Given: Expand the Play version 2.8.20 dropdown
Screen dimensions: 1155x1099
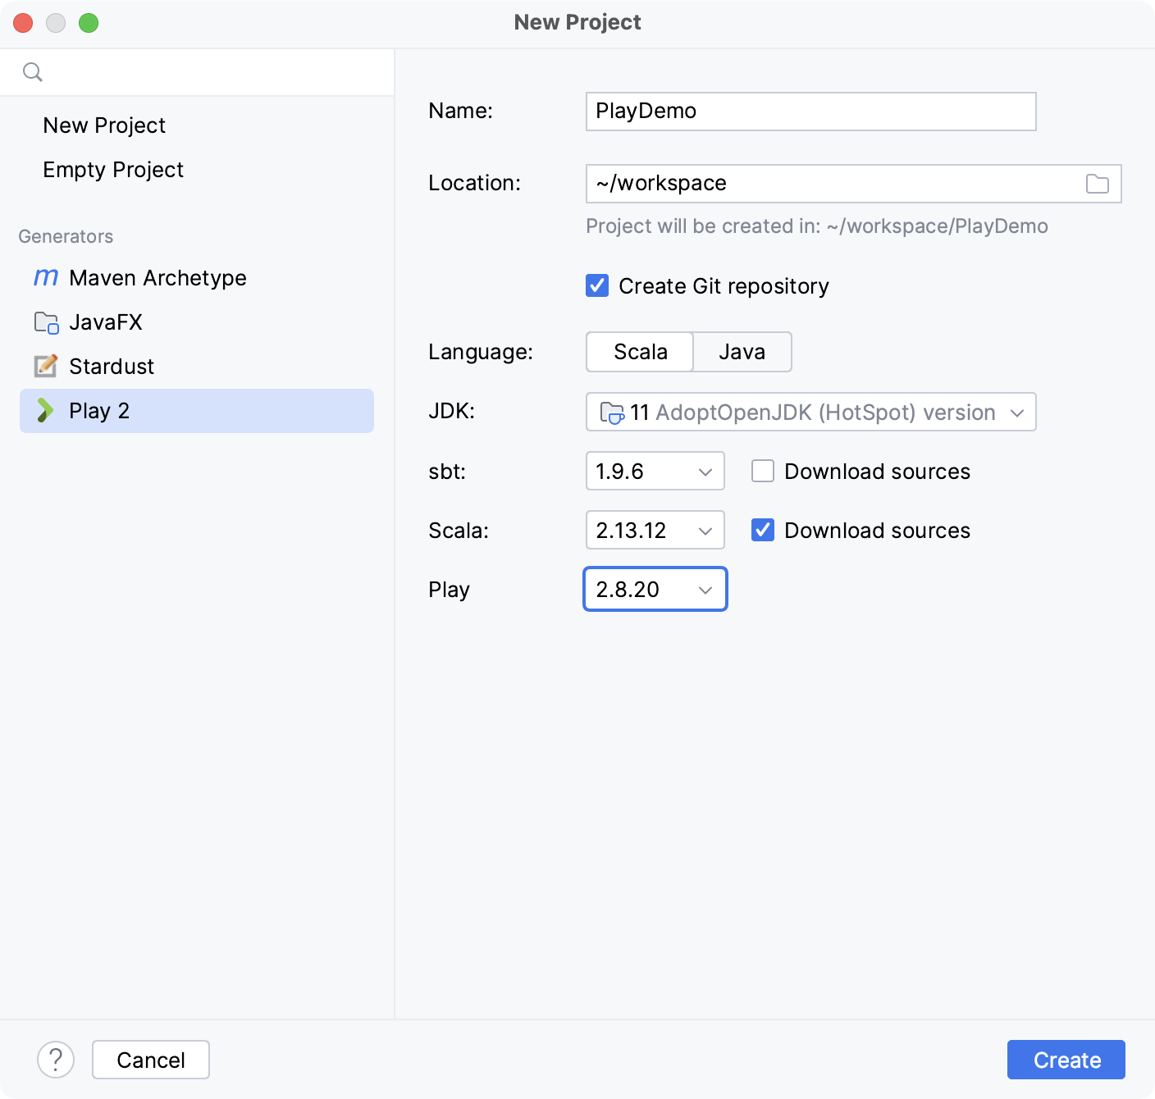Looking at the screenshot, I should coord(655,590).
